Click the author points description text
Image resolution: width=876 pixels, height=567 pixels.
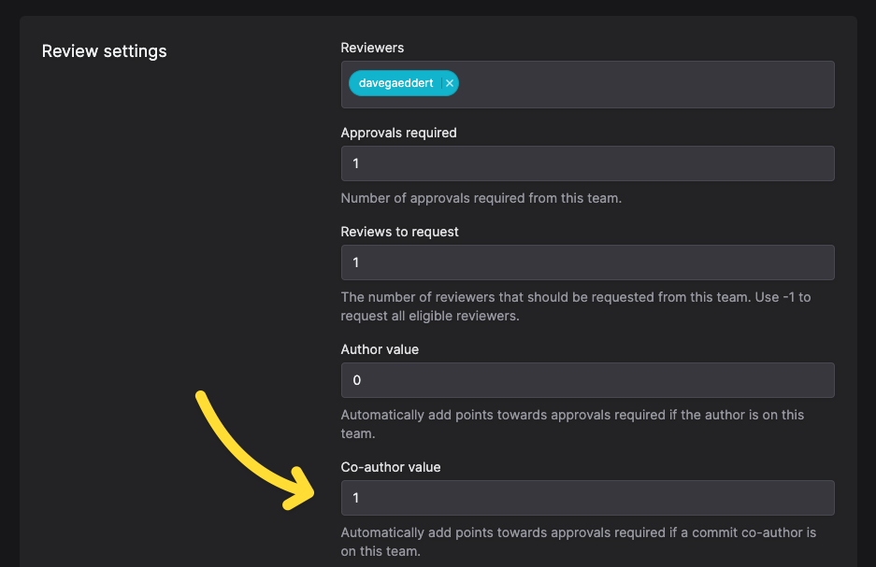point(572,424)
